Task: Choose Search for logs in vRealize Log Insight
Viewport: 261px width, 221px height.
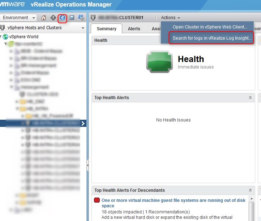Action: pos(212,38)
